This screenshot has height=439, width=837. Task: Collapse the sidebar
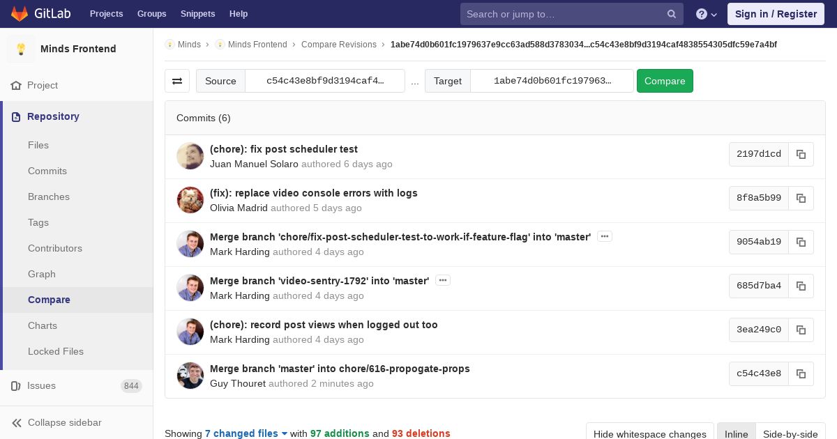point(64,422)
